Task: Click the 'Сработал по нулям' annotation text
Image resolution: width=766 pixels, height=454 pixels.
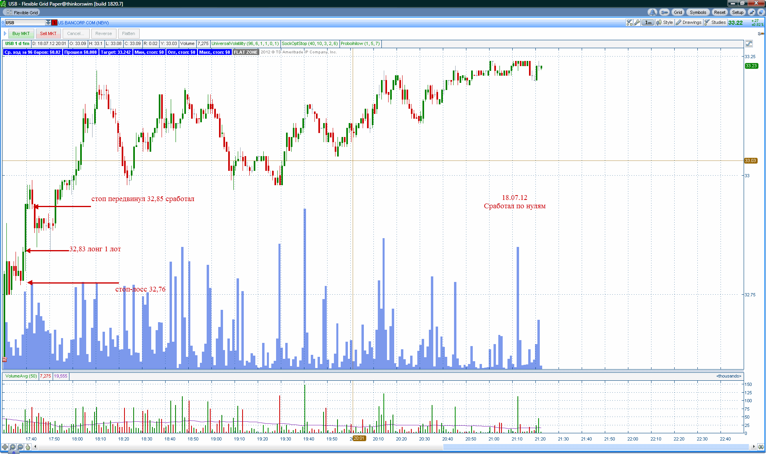Action: tap(515, 206)
